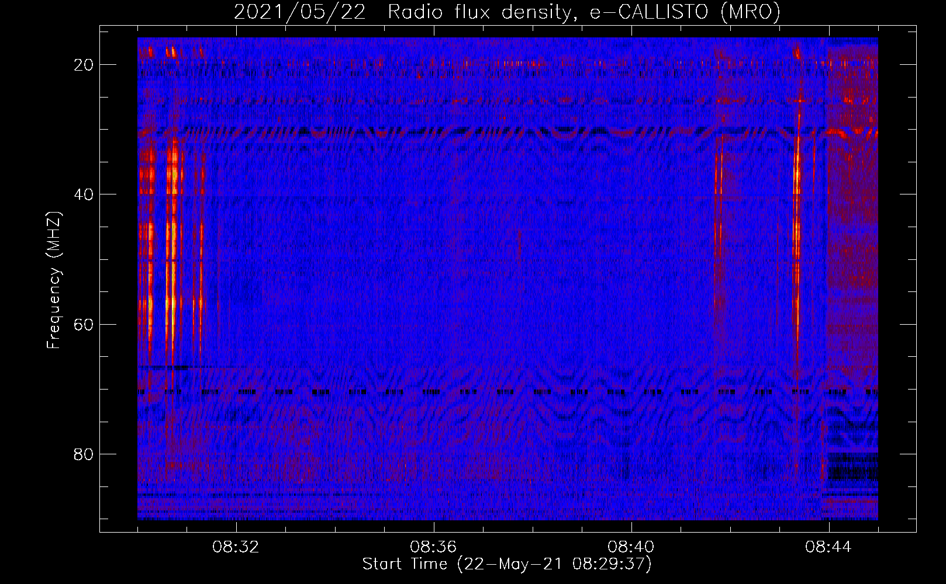The width and height of the screenshot is (946, 584).
Task: Click the 'Frequency (MHZ)' y-axis label
Action: click(54, 280)
